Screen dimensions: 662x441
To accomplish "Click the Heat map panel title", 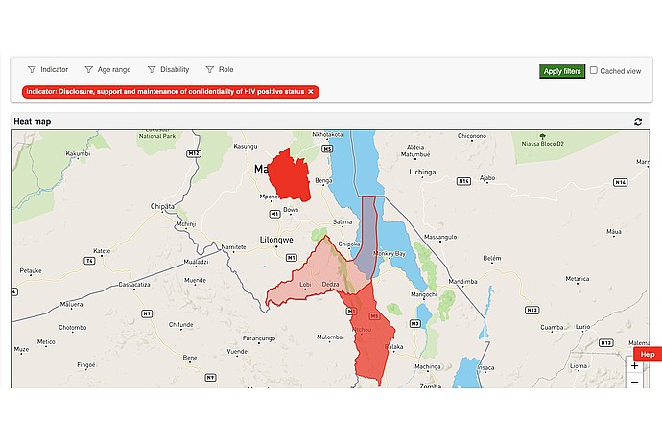I will (x=33, y=122).
